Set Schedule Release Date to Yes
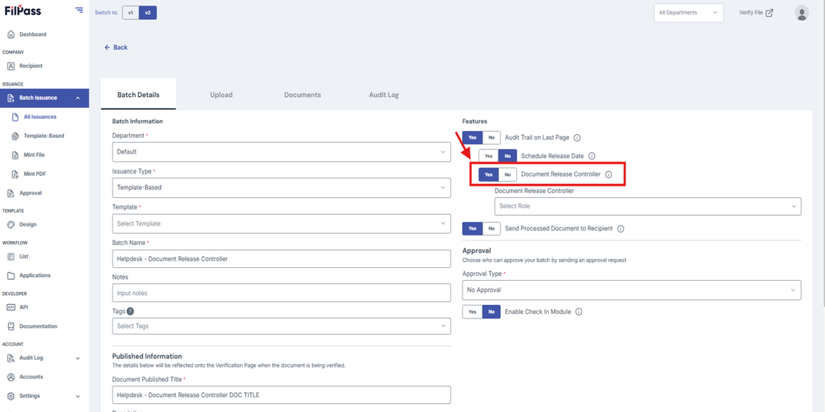Image resolution: width=825 pixels, height=412 pixels. pos(488,156)
